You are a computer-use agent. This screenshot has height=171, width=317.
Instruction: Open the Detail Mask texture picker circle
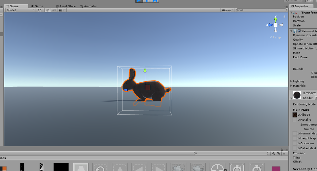point(299,148)
